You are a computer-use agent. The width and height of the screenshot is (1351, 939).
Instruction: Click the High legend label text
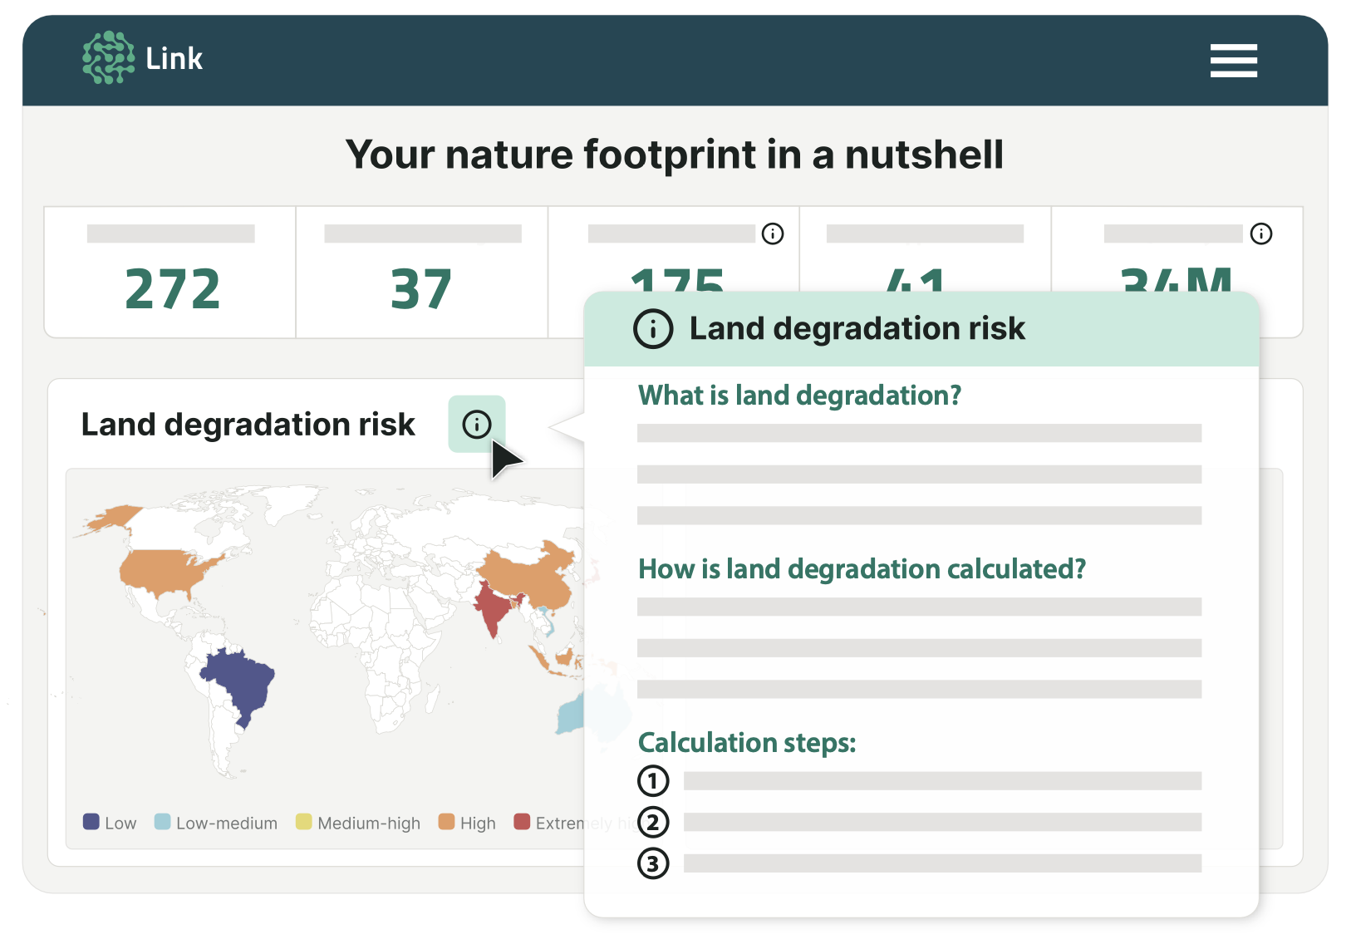(478, 823)
